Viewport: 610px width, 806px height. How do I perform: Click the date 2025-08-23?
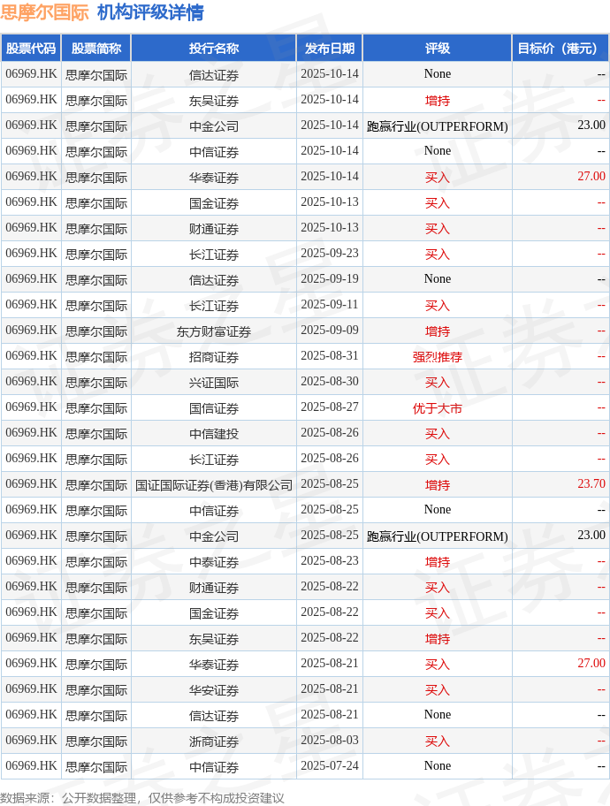pos(330,561)
